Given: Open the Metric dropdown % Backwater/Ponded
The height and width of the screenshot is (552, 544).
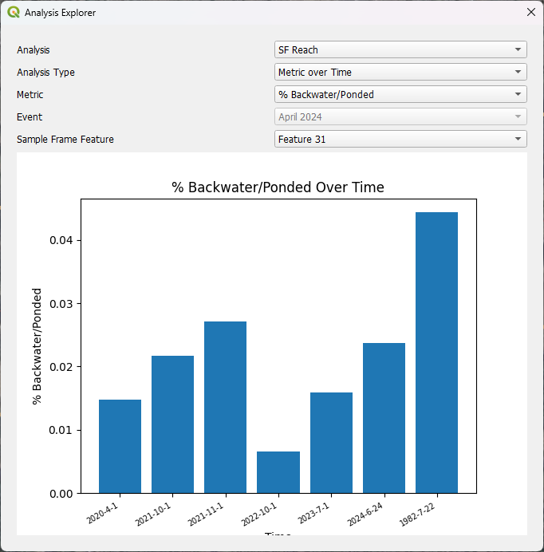Looking at the screenshot, I should (400, 94).
